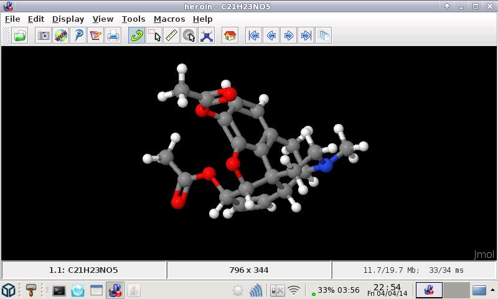The image size is (498, 299).
Task: Return to home view with house icon
Action: (230, 36)
